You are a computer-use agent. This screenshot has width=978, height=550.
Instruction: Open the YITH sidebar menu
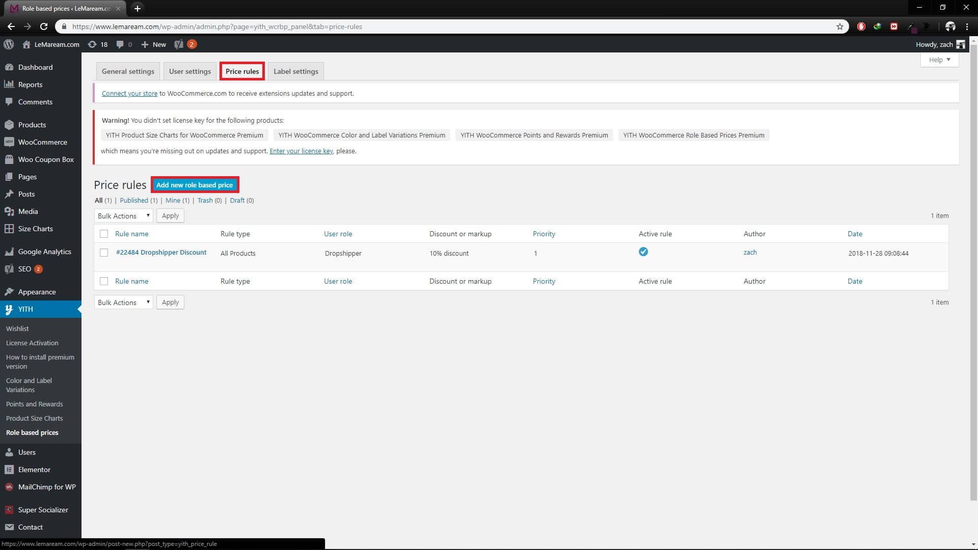(x=41, y=309)
